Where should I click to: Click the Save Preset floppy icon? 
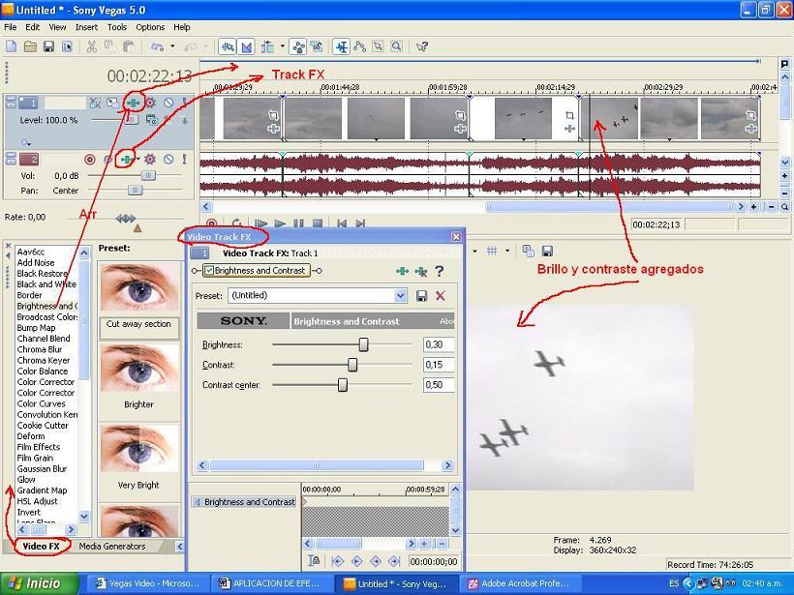click(421, 296)
